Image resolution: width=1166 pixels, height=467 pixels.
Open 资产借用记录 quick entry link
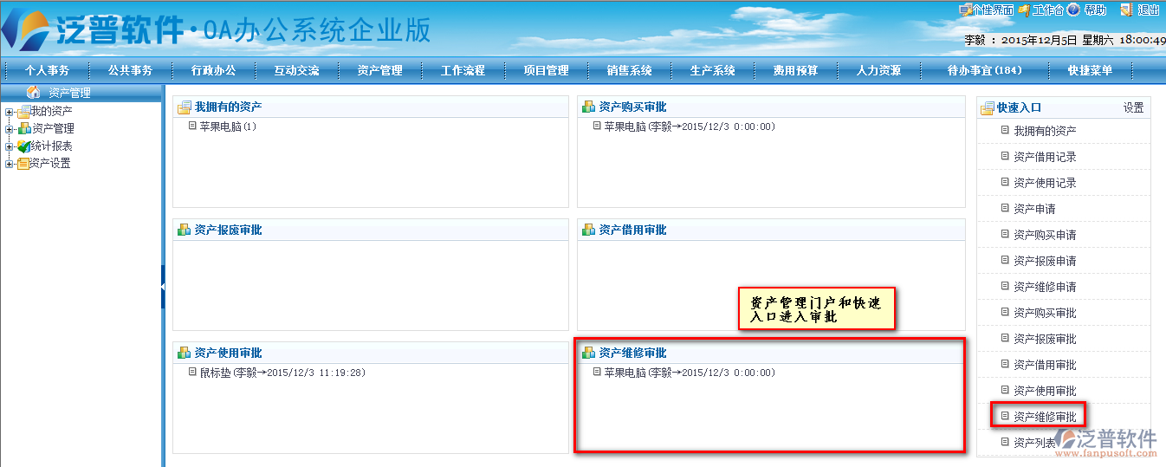(x=1045, y=157)
